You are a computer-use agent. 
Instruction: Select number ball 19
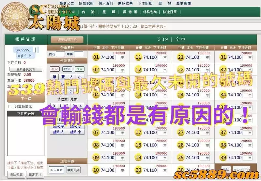coord(138,158)
